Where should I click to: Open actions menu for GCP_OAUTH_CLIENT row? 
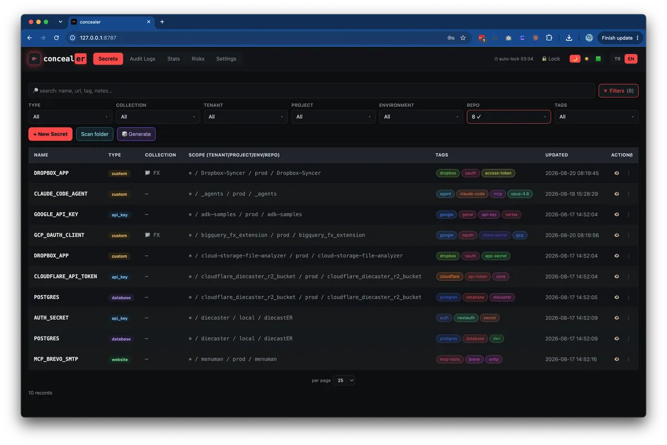[629, 235]
